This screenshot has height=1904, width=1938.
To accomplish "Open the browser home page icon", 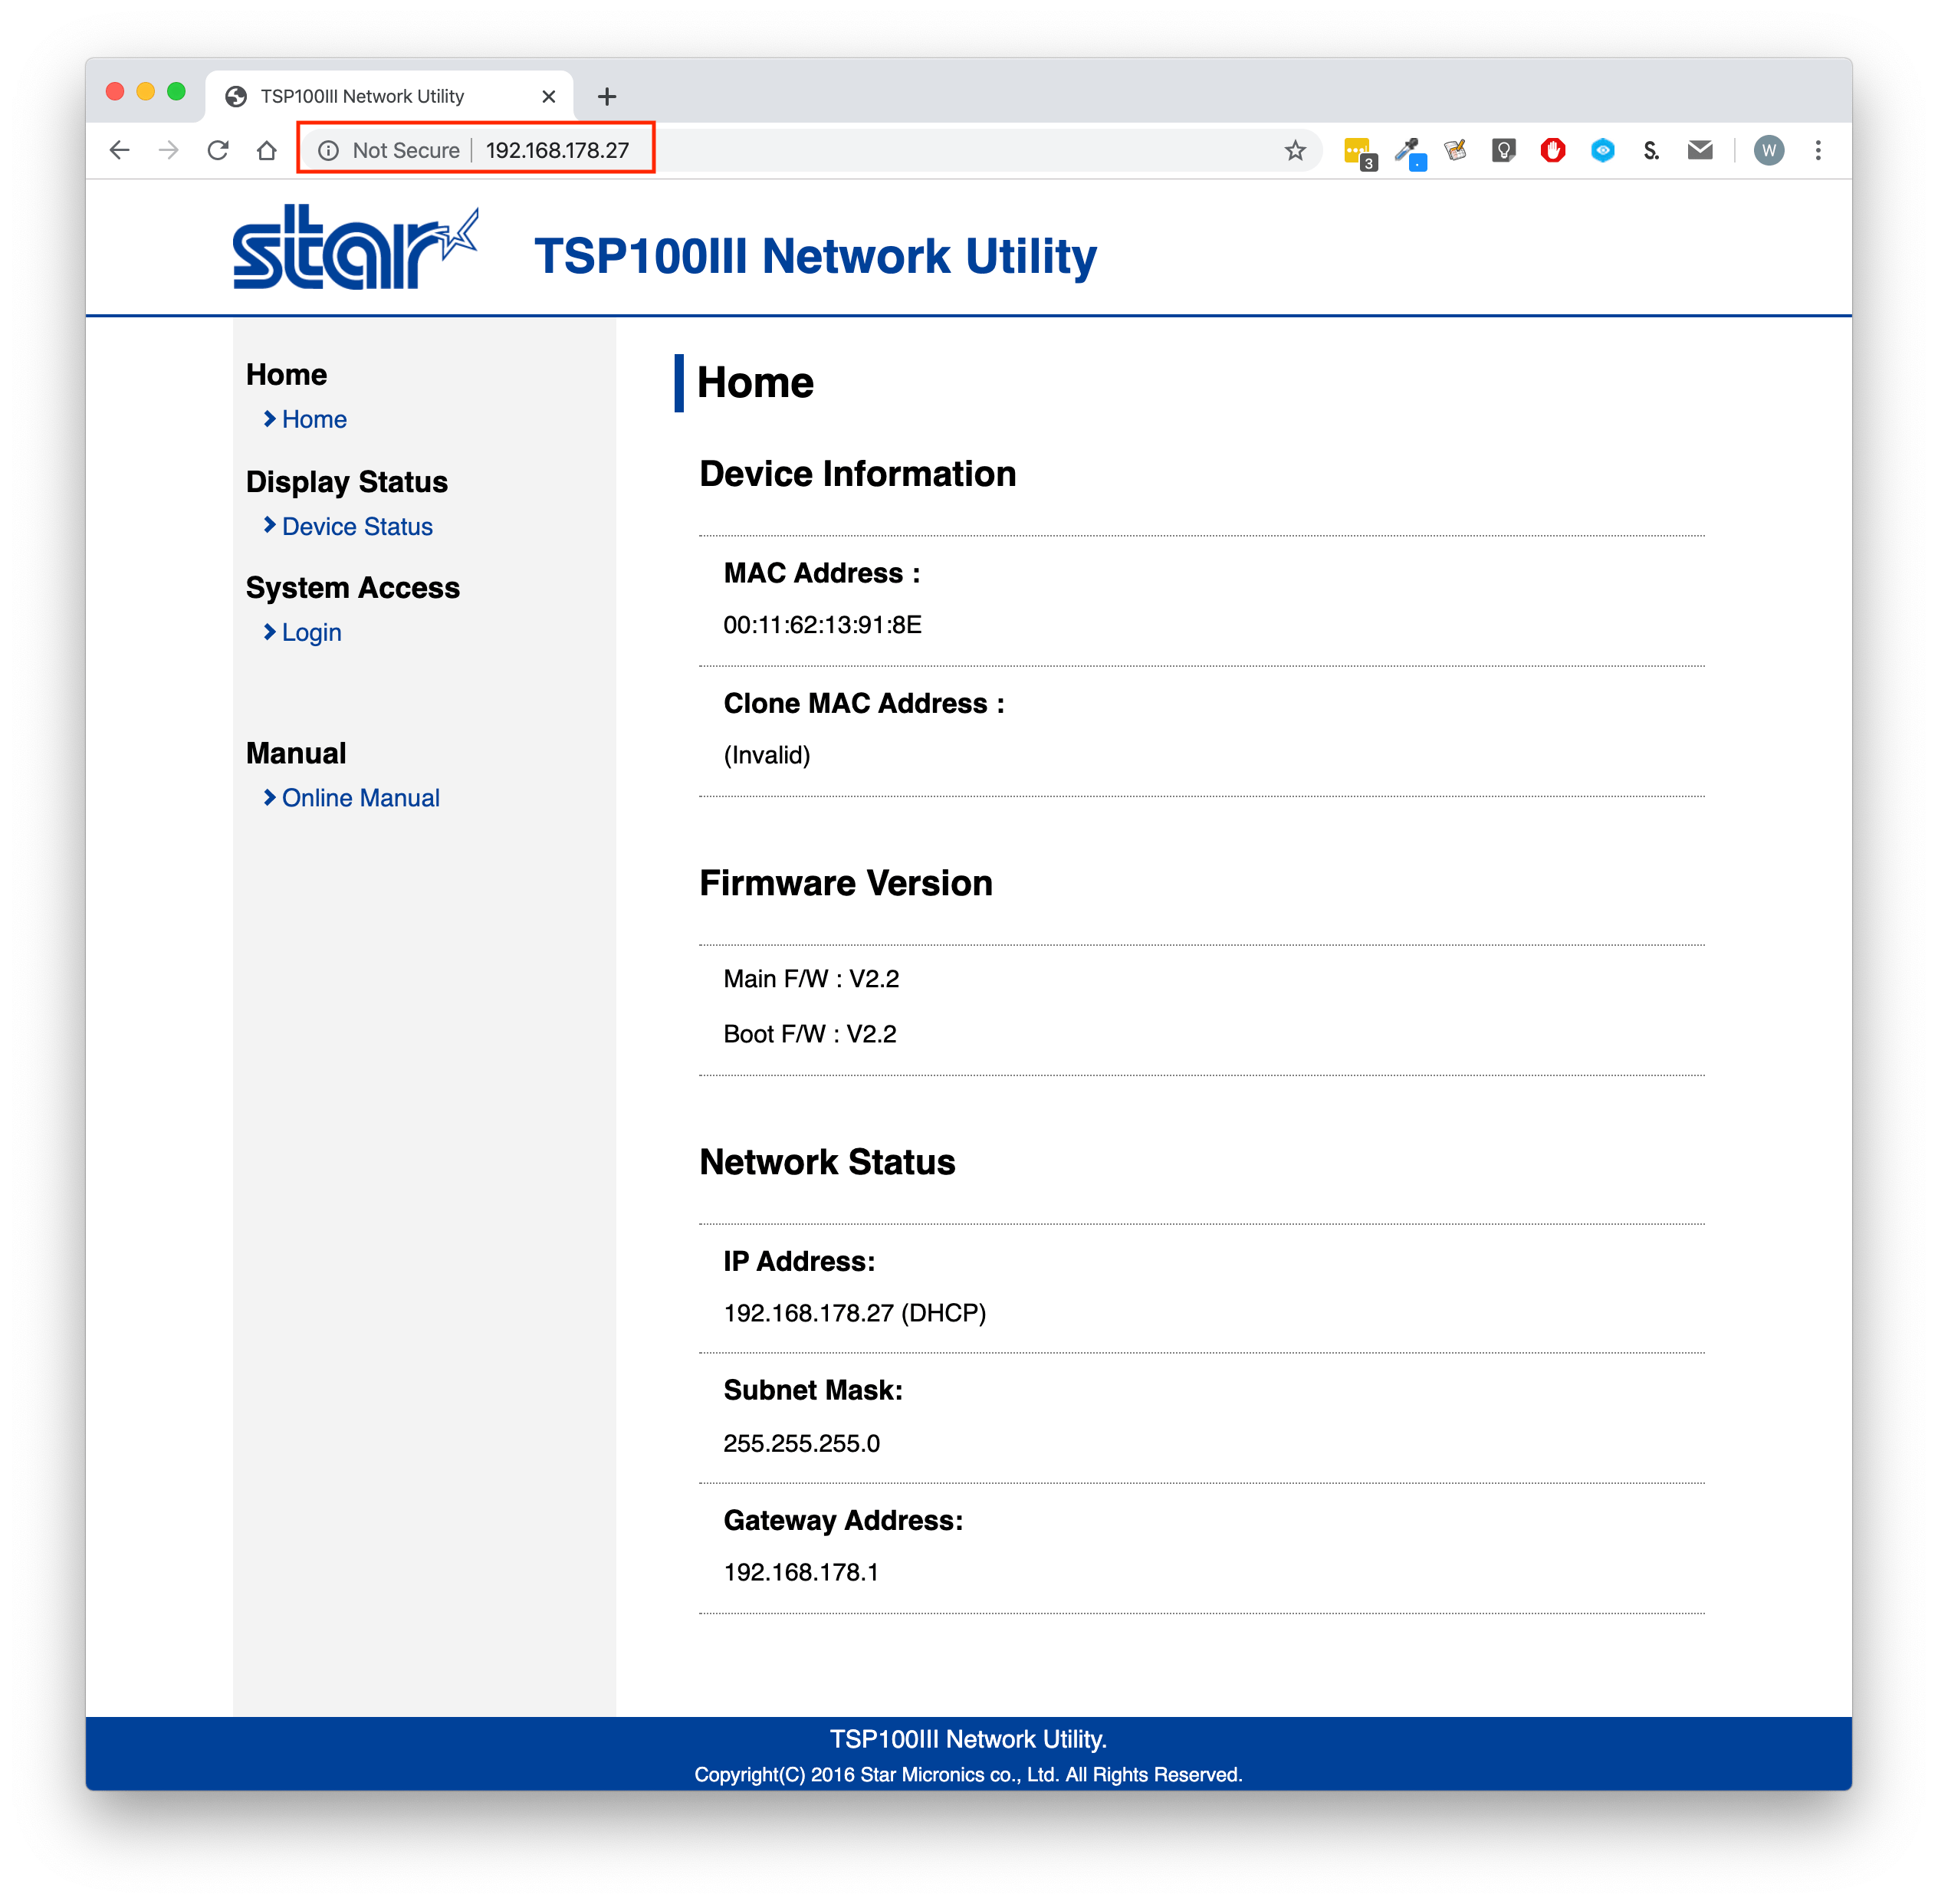I will (x=266, y=150).
